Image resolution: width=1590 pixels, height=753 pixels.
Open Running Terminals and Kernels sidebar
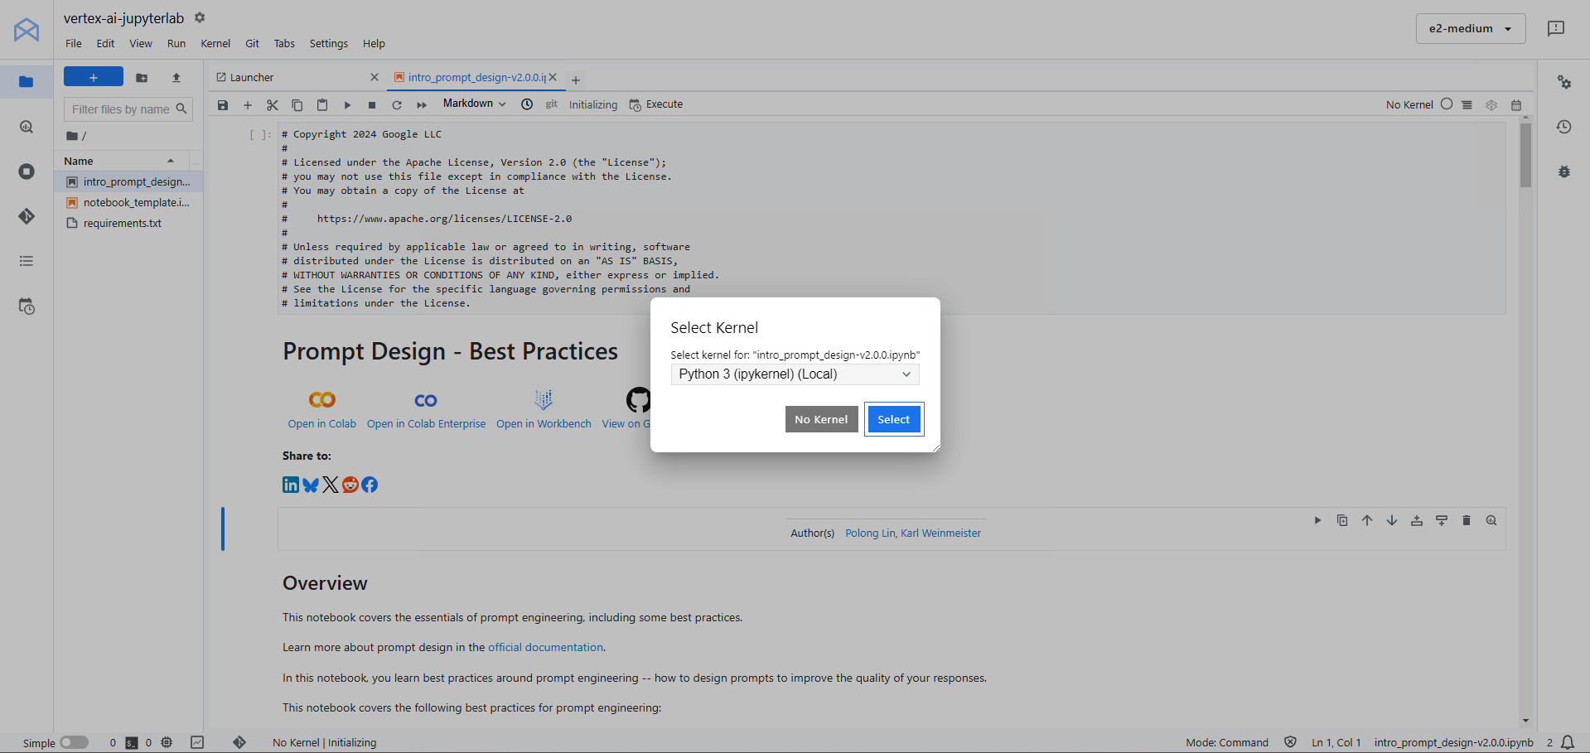point(27,171)
